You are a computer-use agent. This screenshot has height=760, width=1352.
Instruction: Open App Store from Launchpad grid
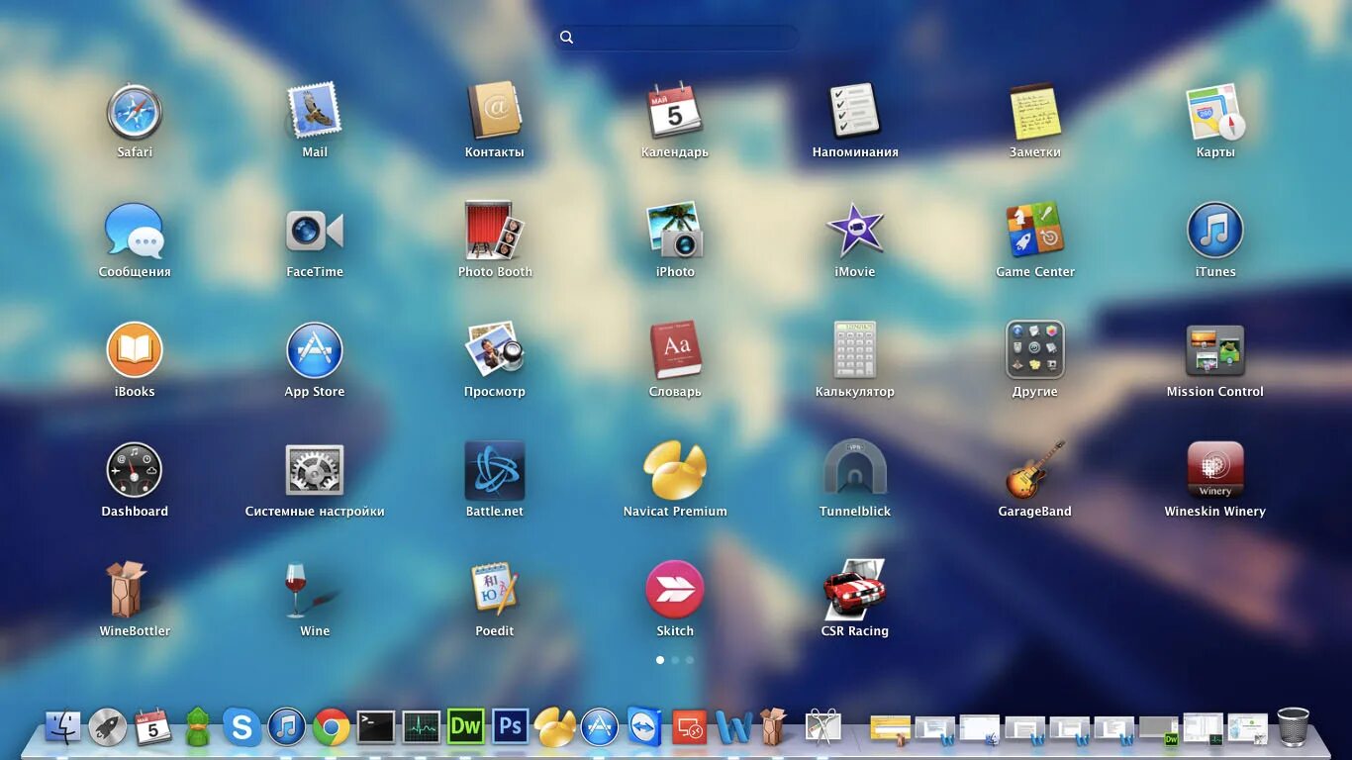(315, 351)
